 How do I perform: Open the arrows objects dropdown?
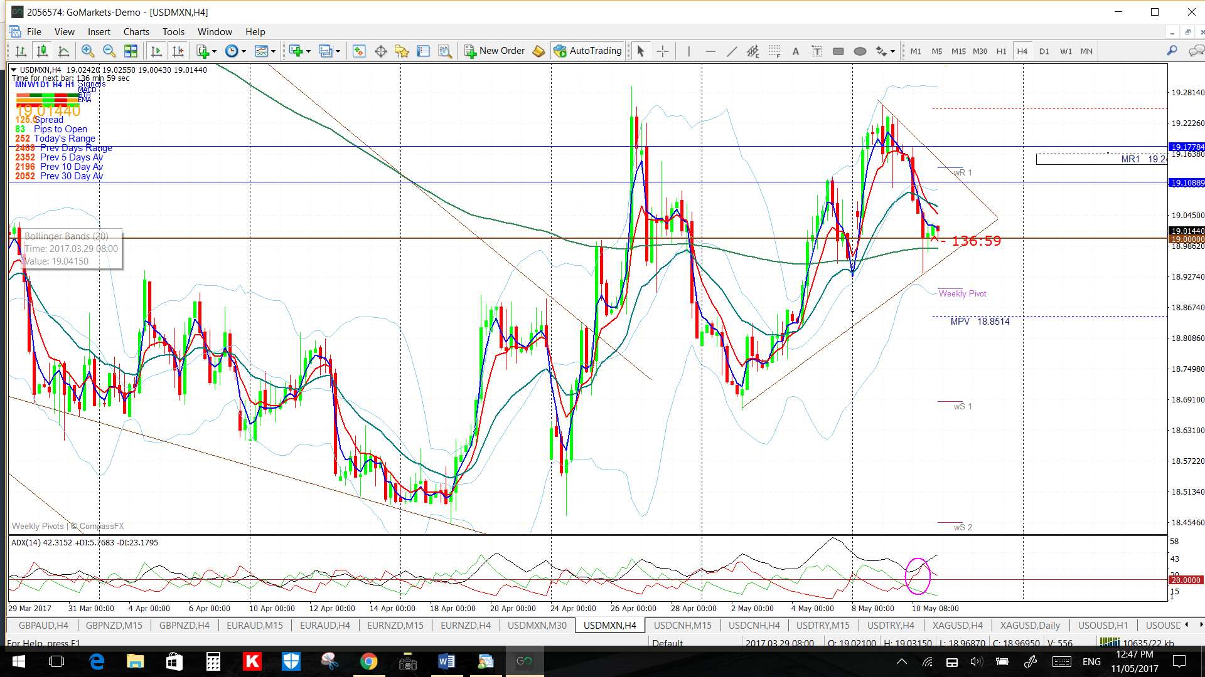click(885, 51)
